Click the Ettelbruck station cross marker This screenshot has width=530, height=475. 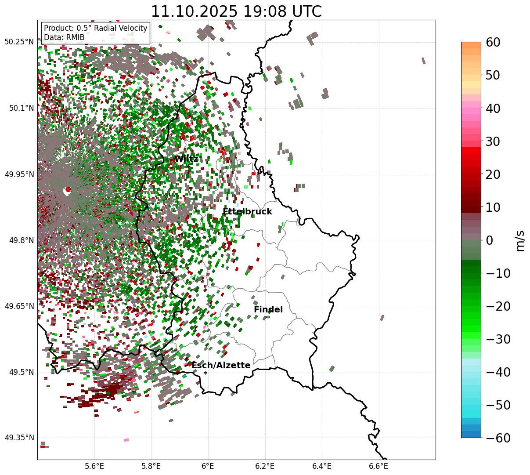click(237, 219)
